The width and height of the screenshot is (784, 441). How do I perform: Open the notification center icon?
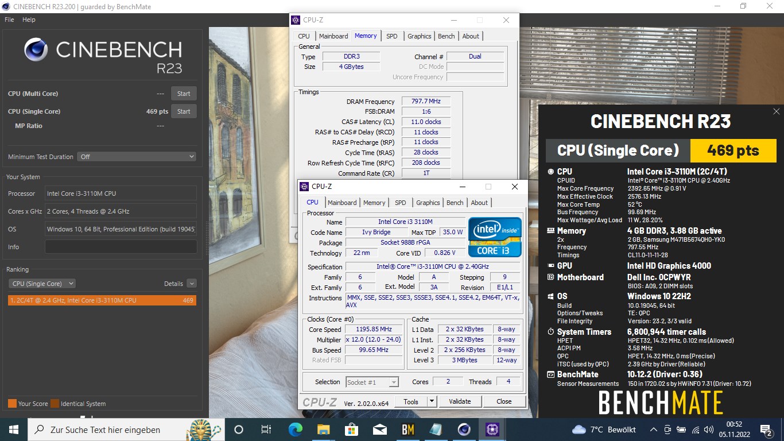(x=766, y=430)
